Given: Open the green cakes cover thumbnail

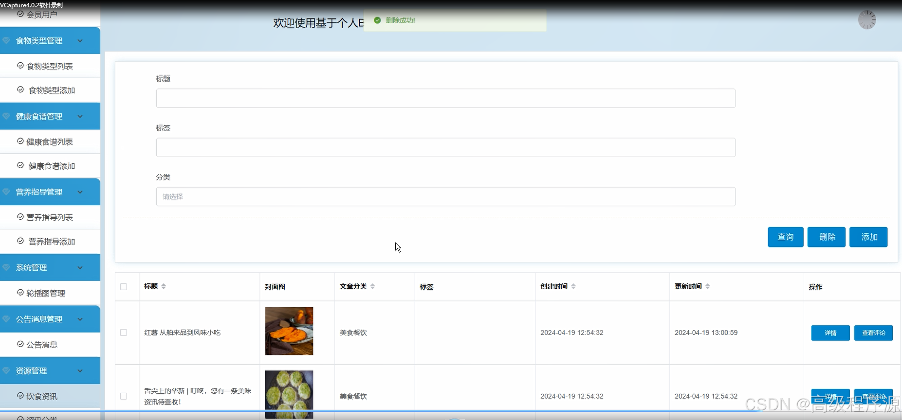Looking at the screenshot, I should (289, 395).
